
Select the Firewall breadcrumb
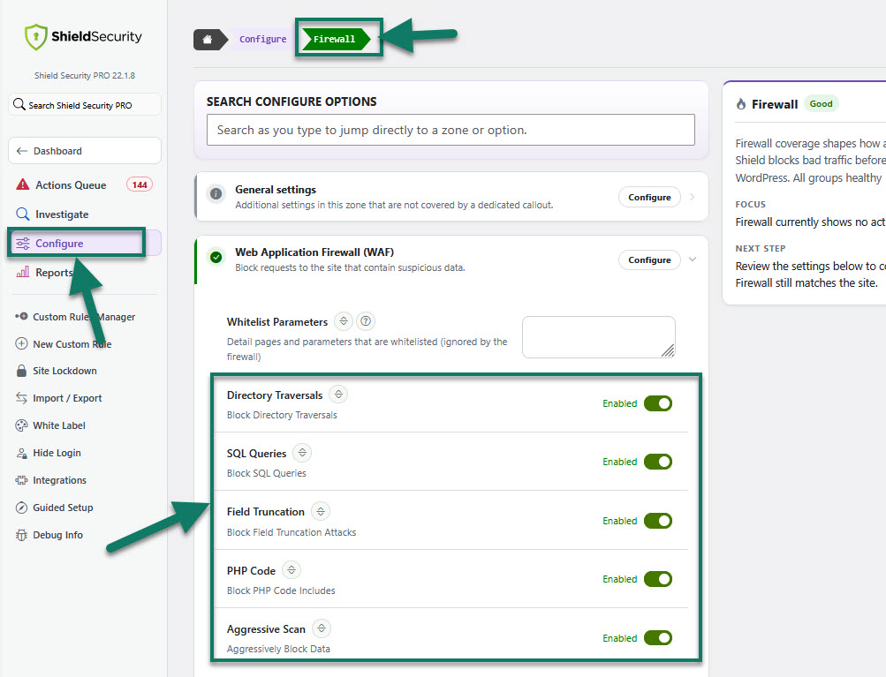pos(335,39)
